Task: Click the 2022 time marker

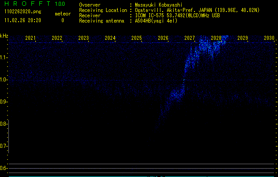Action: 57,38
